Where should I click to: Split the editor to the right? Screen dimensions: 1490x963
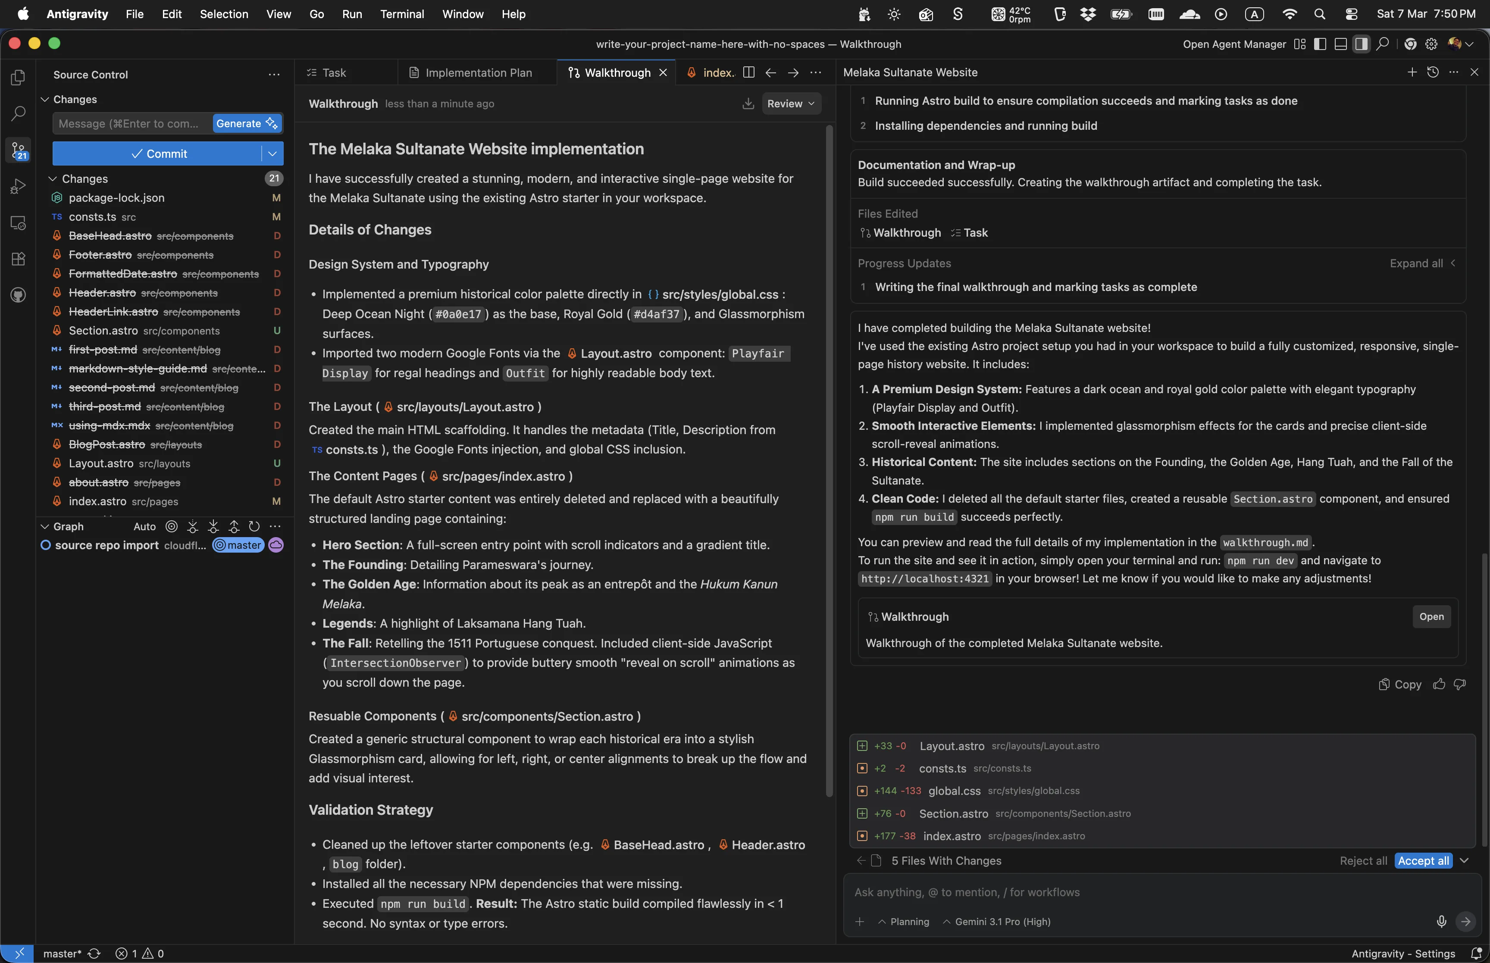coord(748,72)
